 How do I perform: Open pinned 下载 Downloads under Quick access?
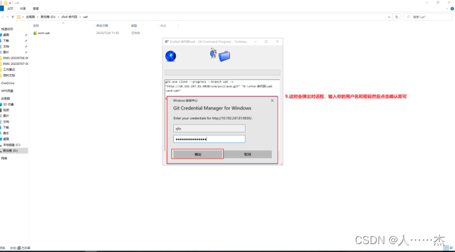point(6,41)
